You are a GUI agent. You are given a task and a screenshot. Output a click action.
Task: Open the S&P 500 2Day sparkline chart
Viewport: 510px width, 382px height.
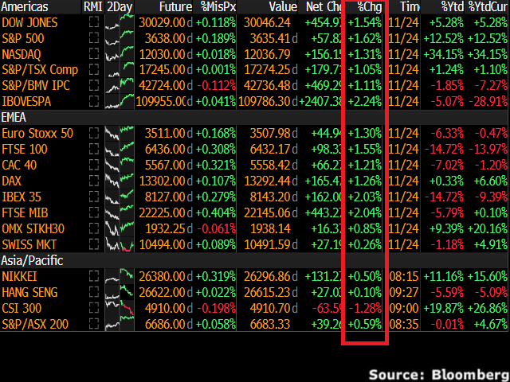point(120,39)
